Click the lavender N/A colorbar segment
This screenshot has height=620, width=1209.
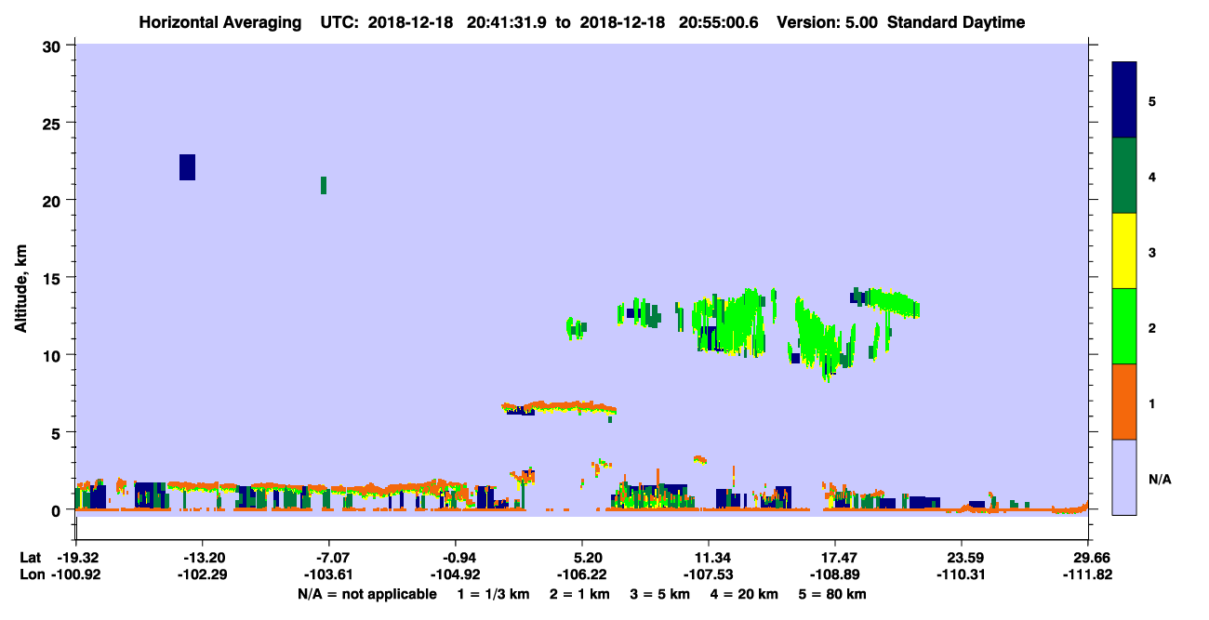tap(1124, 477)
